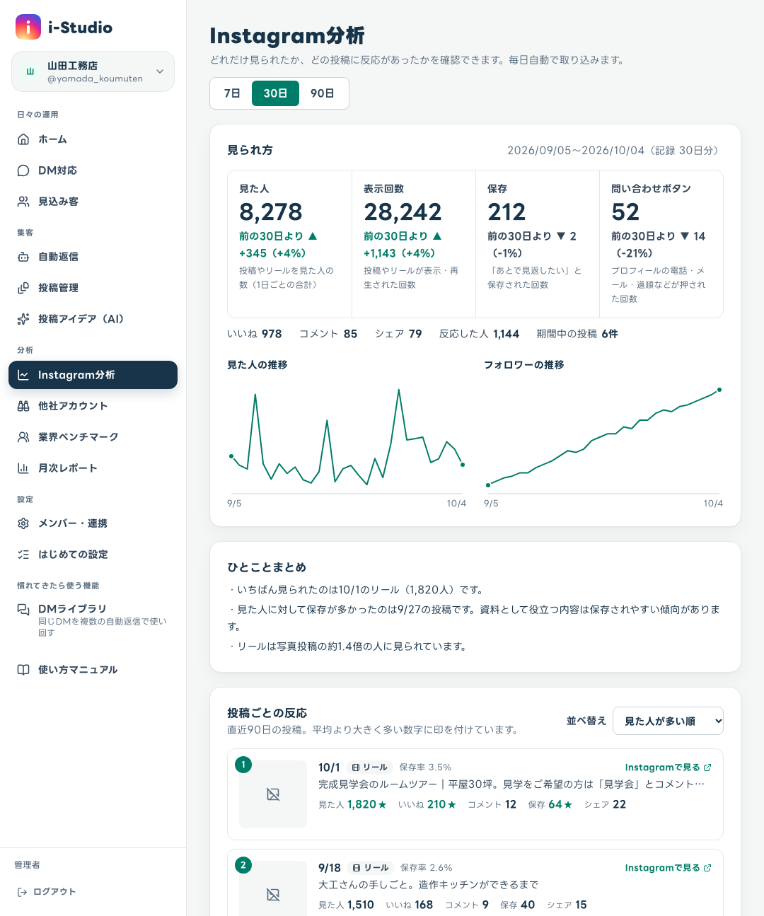
Task: Click the 投稿管理 copy icon
Action: click(x=23, y=288)
